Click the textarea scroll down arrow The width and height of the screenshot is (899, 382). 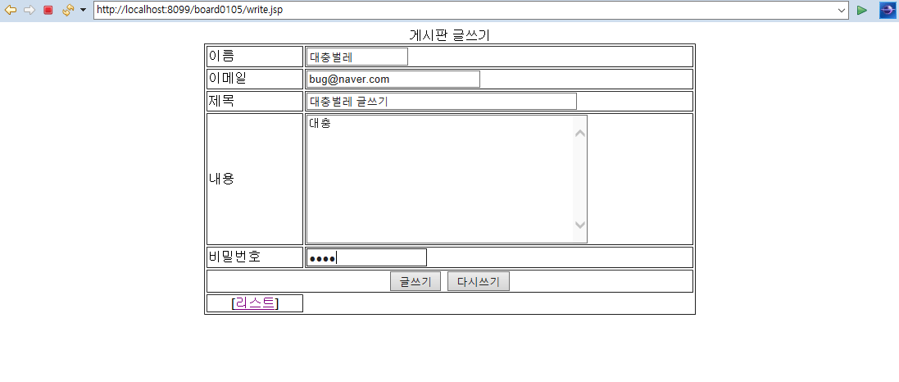[580, 225]
